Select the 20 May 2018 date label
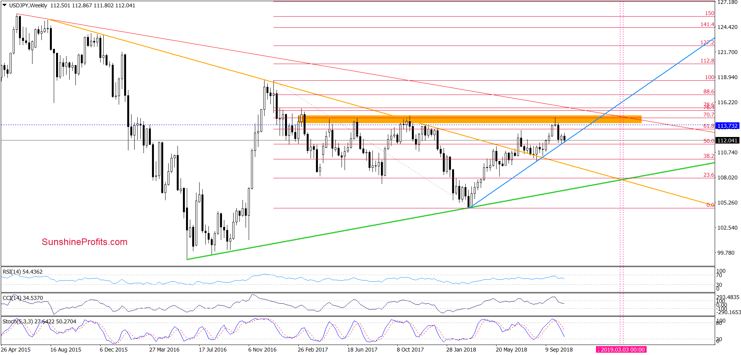Viewport: 741px width, 355px height. pyautogui.click(x=512, y=350)
